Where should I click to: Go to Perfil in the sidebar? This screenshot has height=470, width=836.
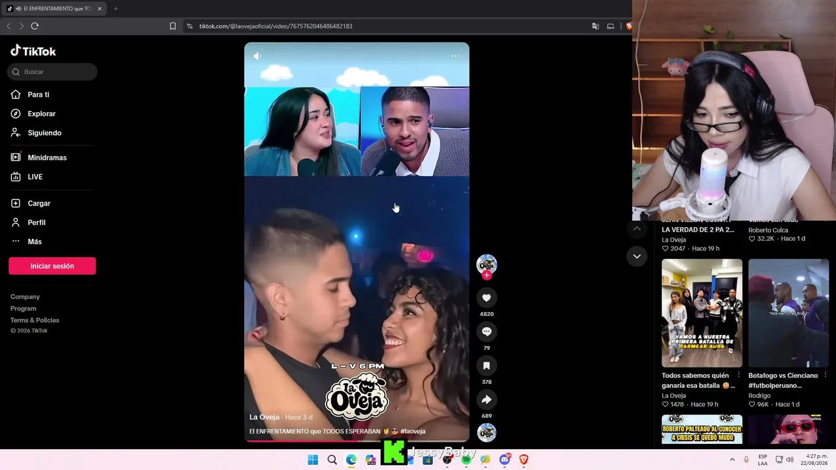(x=28, y=223)
